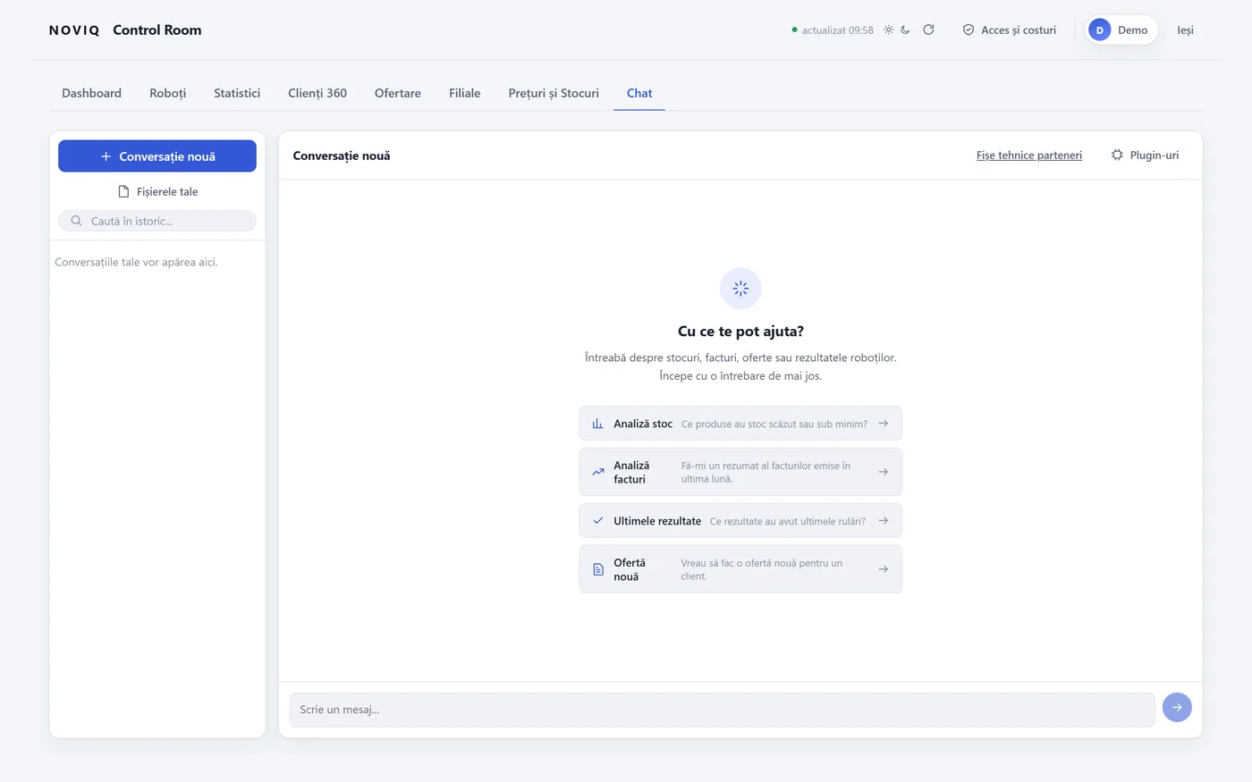Select the Chat tab
1252x782 pixels.
tap(639, 93)
